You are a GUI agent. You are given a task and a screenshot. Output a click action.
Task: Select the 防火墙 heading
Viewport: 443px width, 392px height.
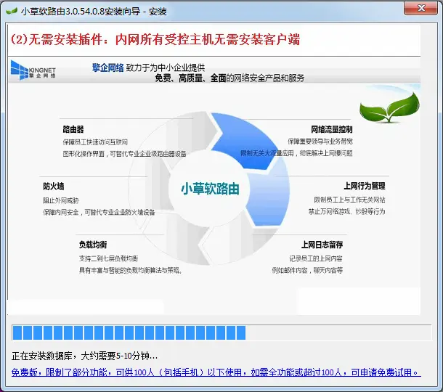[x=54, y=186]
